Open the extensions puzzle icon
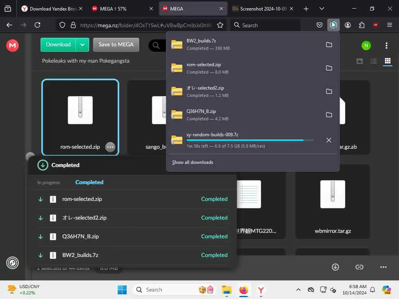The image size is (399, 299). 362,25
